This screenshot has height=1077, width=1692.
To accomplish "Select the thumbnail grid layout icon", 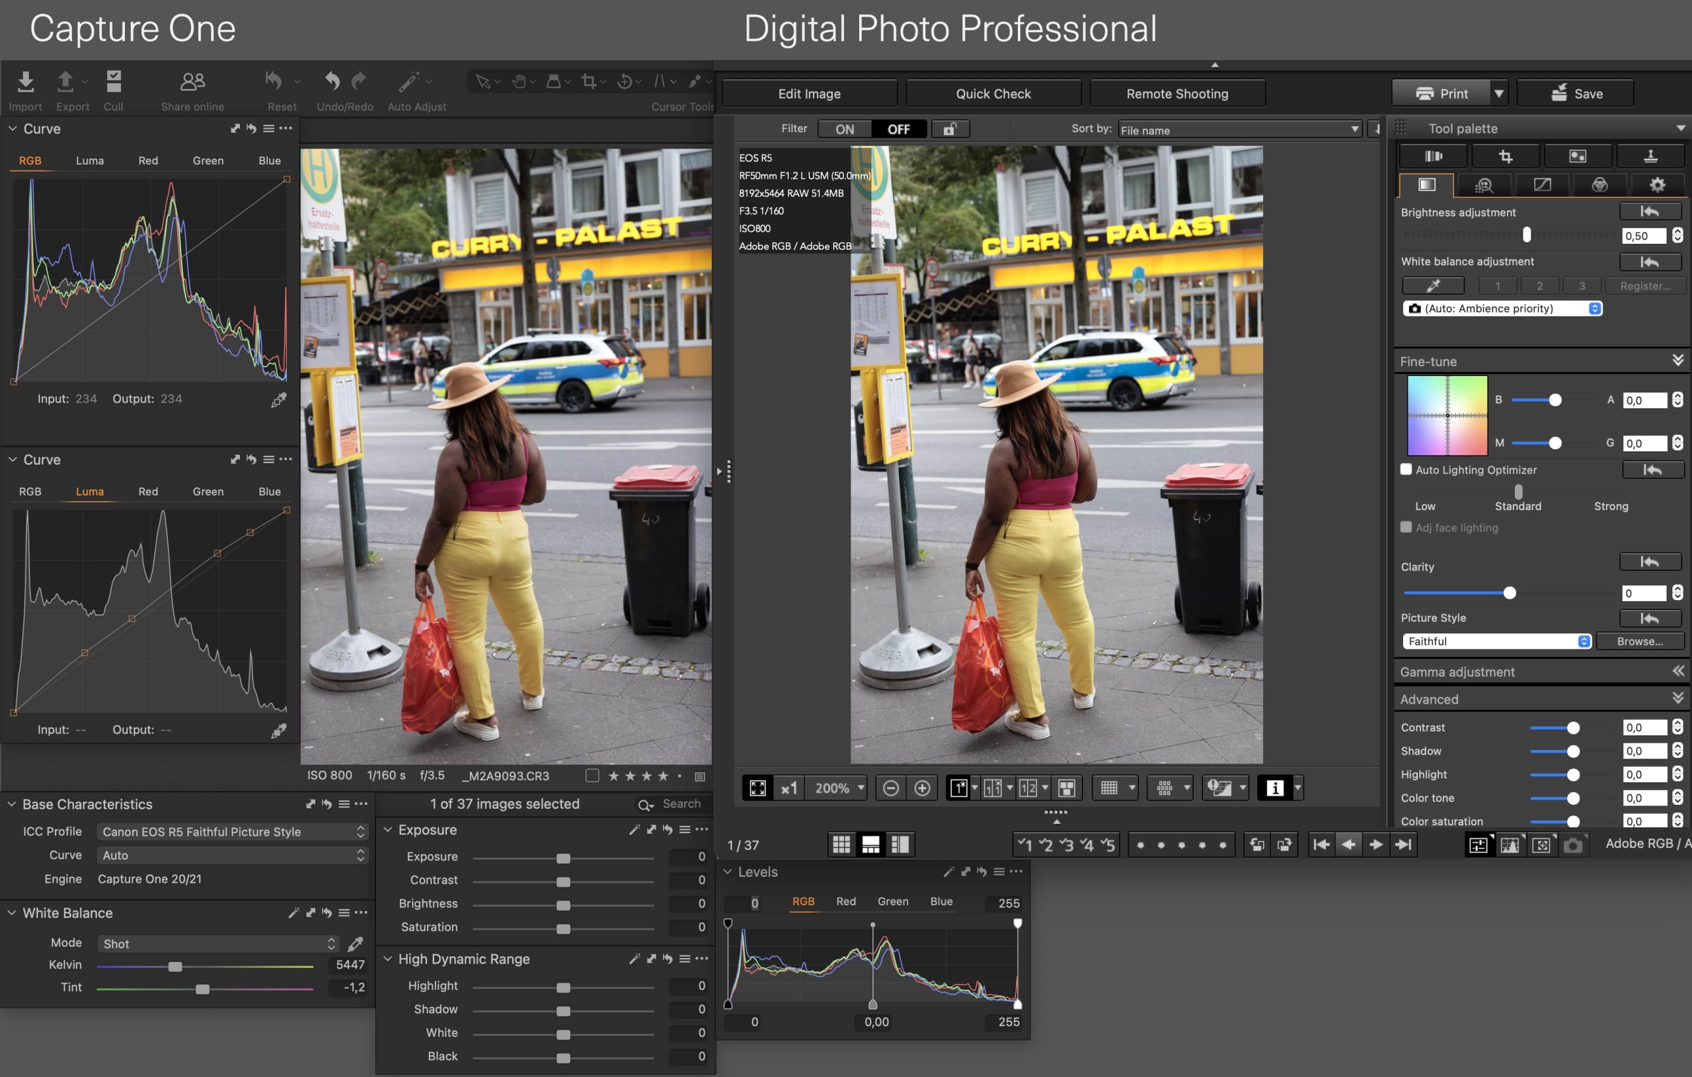I will tap(841, 844).
